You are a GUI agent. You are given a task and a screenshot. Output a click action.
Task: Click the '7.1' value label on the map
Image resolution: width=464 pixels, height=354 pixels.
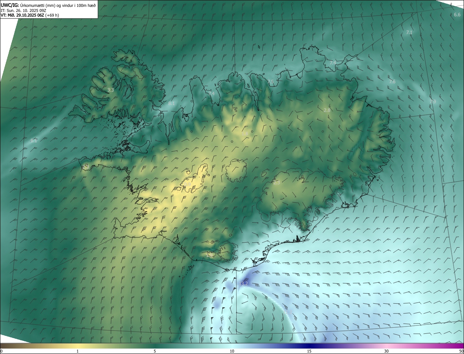(x=409, y=33)
